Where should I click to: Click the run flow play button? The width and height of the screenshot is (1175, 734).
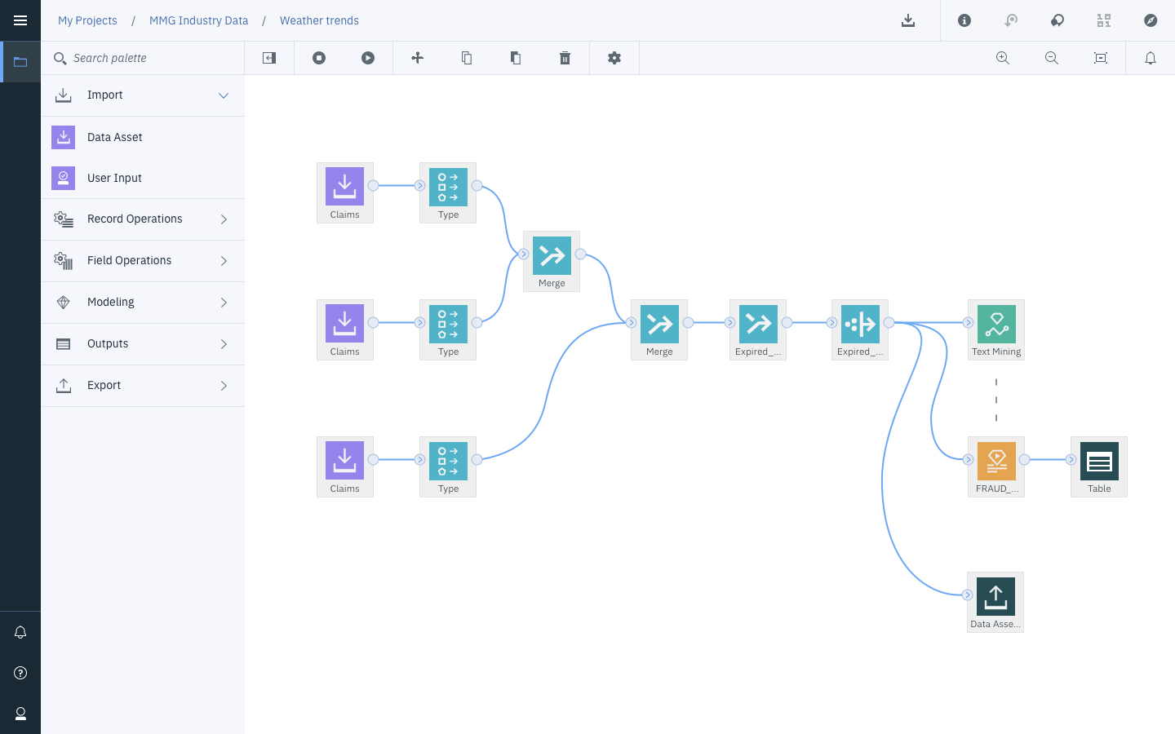(x=368, y=58)
